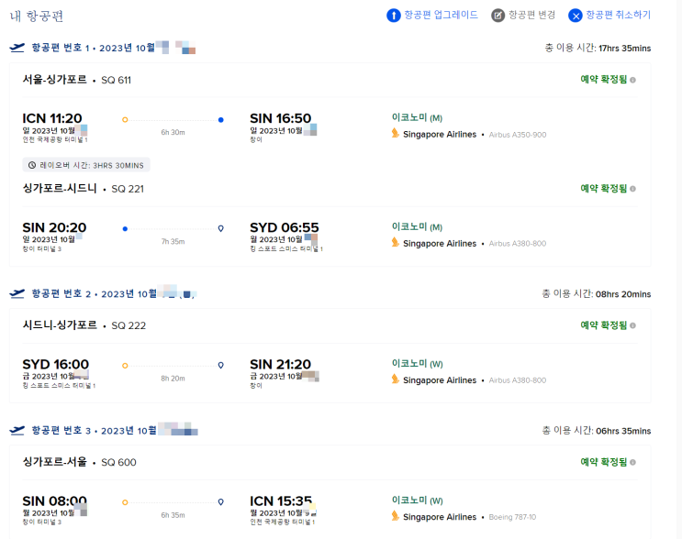Click the SQ 222 flight route timeline bar
The height and width of the screenshot is (539, 682).
tap(173, 365)
